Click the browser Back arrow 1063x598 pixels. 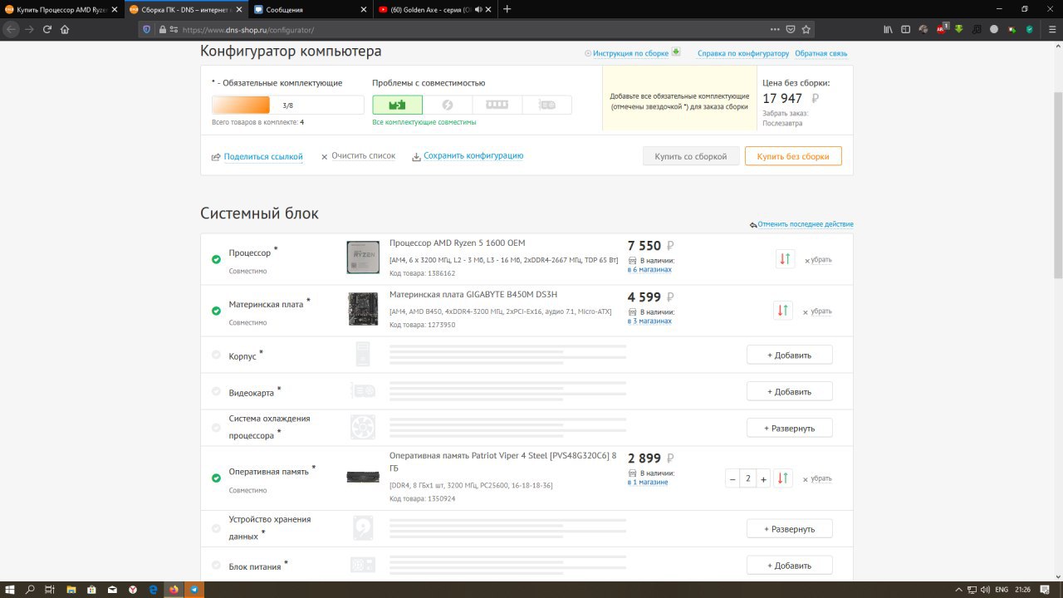[11, 29]
